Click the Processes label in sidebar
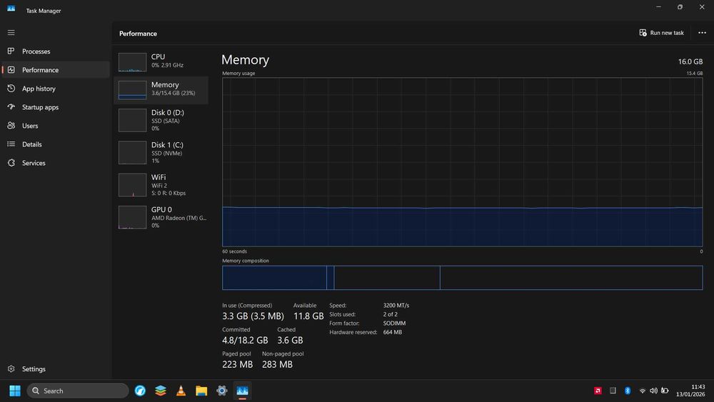Screen dimensions: 714x402 tap(36, 51)
